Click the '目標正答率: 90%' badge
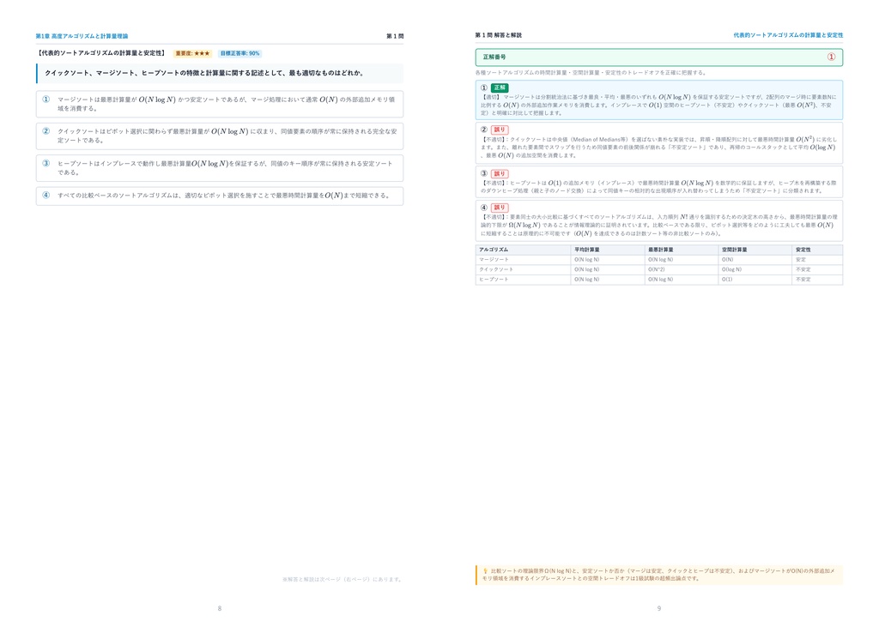This screenshot has width=879, height=621. 240,54
